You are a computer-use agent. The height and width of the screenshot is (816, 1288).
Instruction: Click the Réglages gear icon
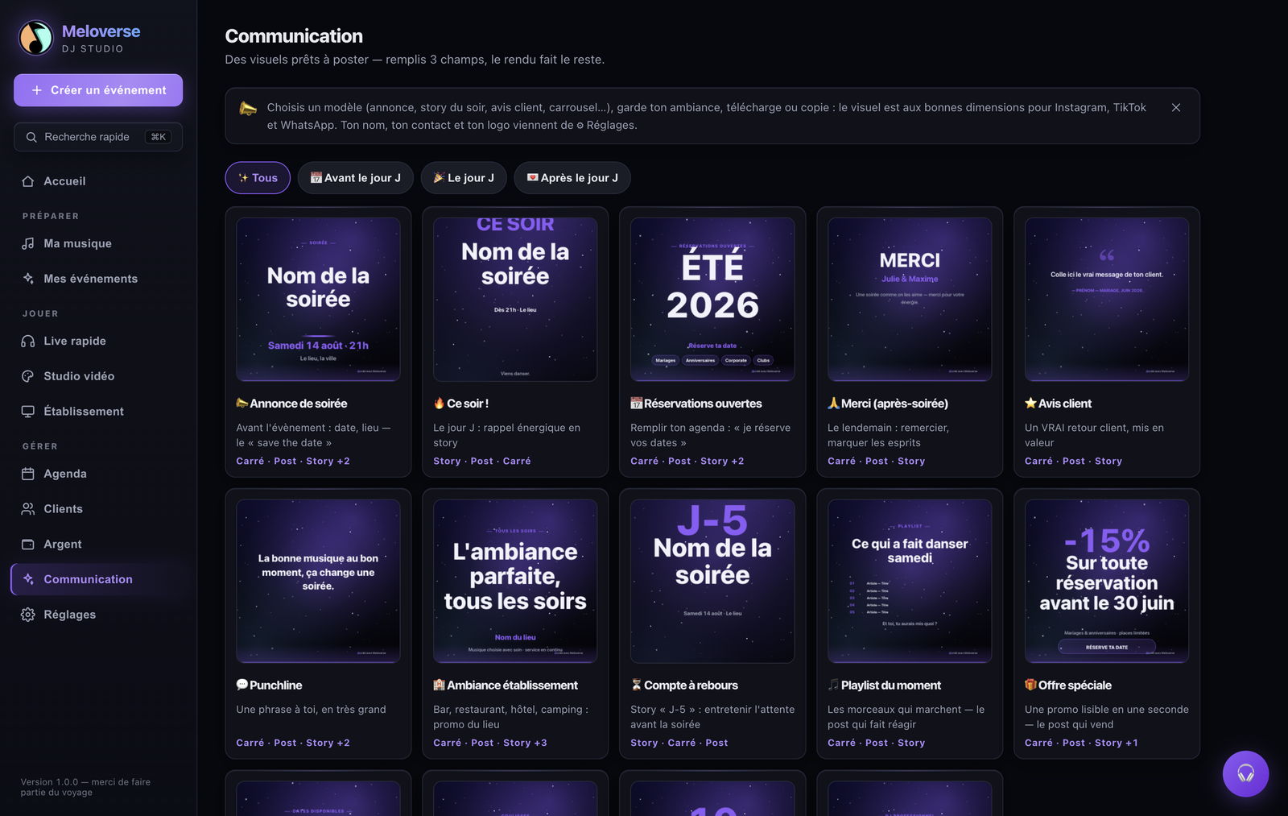click(28, 615)
